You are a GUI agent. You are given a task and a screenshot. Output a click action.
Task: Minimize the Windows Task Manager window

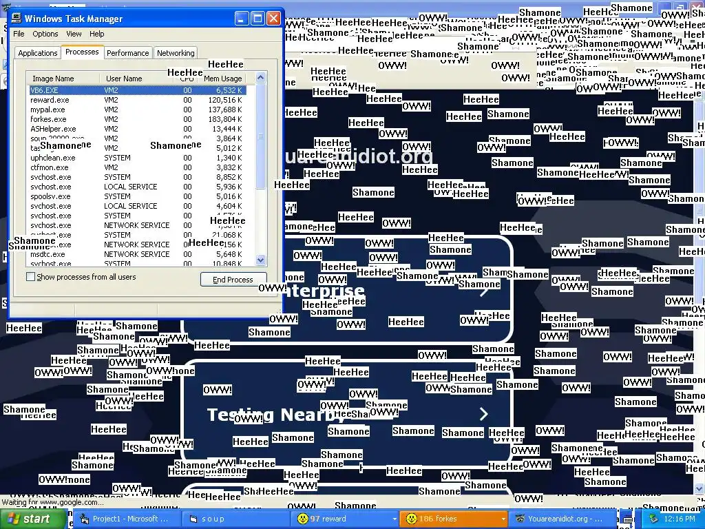pyautogui.click(x=242, y=19)
